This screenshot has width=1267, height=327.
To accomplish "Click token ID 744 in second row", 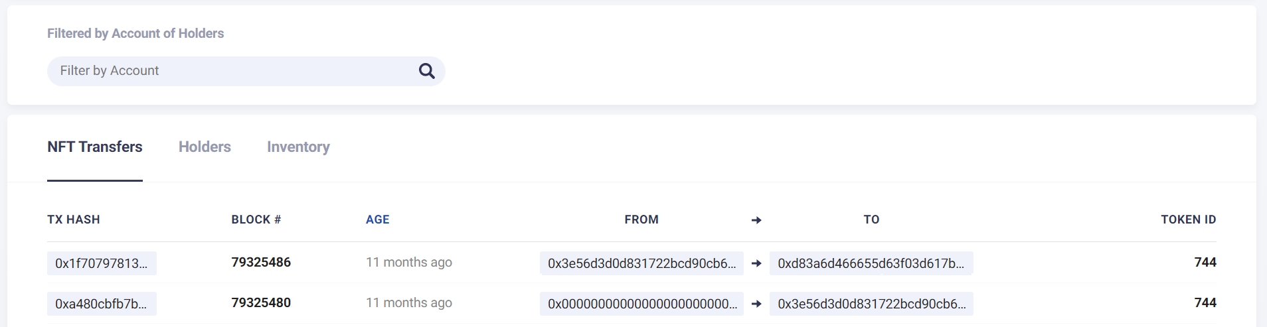I will (1205, 303).
